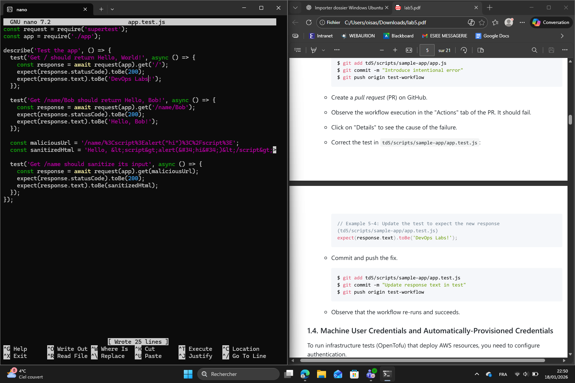575x383 pixels.
Task: Zoom out of the PDF page
Action: 381,50
